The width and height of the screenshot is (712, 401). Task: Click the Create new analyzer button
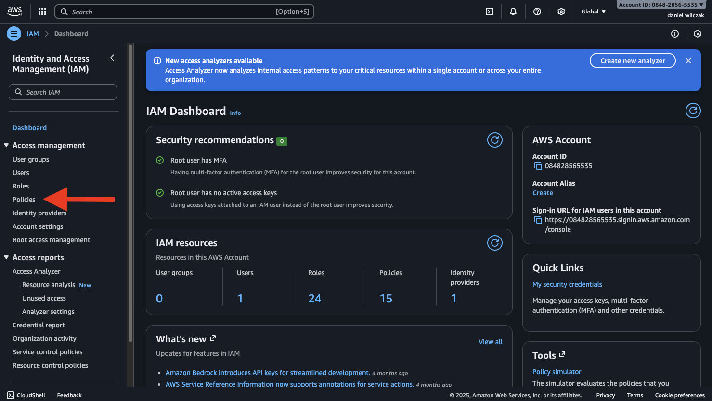[633, 61]
